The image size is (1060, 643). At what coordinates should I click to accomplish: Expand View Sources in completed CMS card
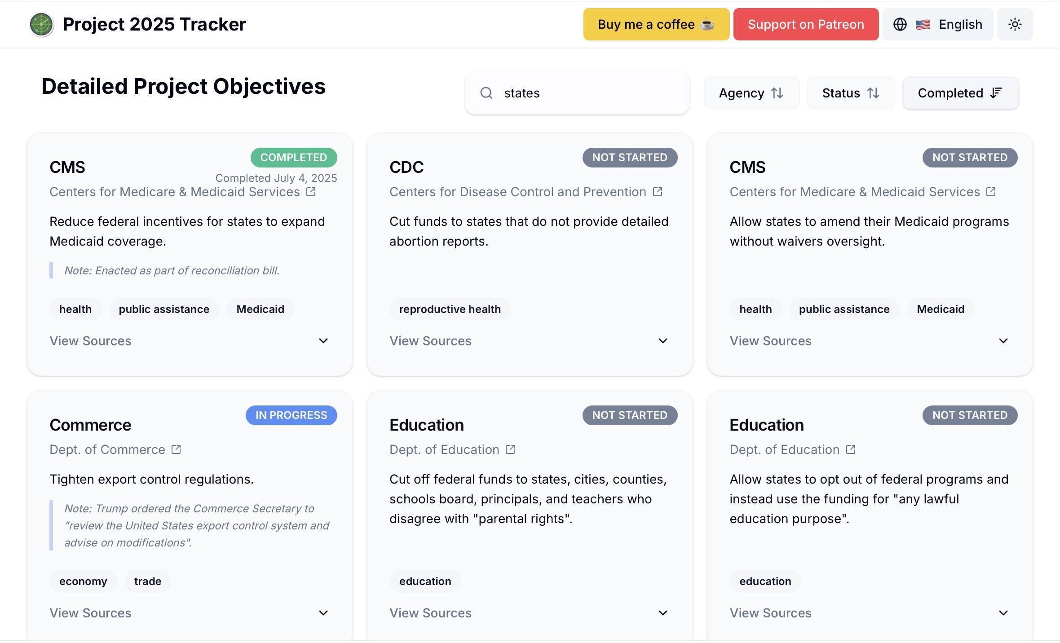(x=189, y=341)
